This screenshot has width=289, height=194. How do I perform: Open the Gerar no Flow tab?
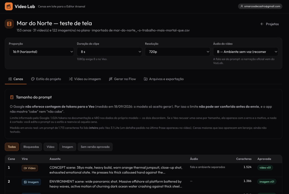122,79
